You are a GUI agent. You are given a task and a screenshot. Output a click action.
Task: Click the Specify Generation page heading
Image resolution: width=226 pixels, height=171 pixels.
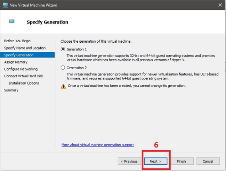pos(47,22)
